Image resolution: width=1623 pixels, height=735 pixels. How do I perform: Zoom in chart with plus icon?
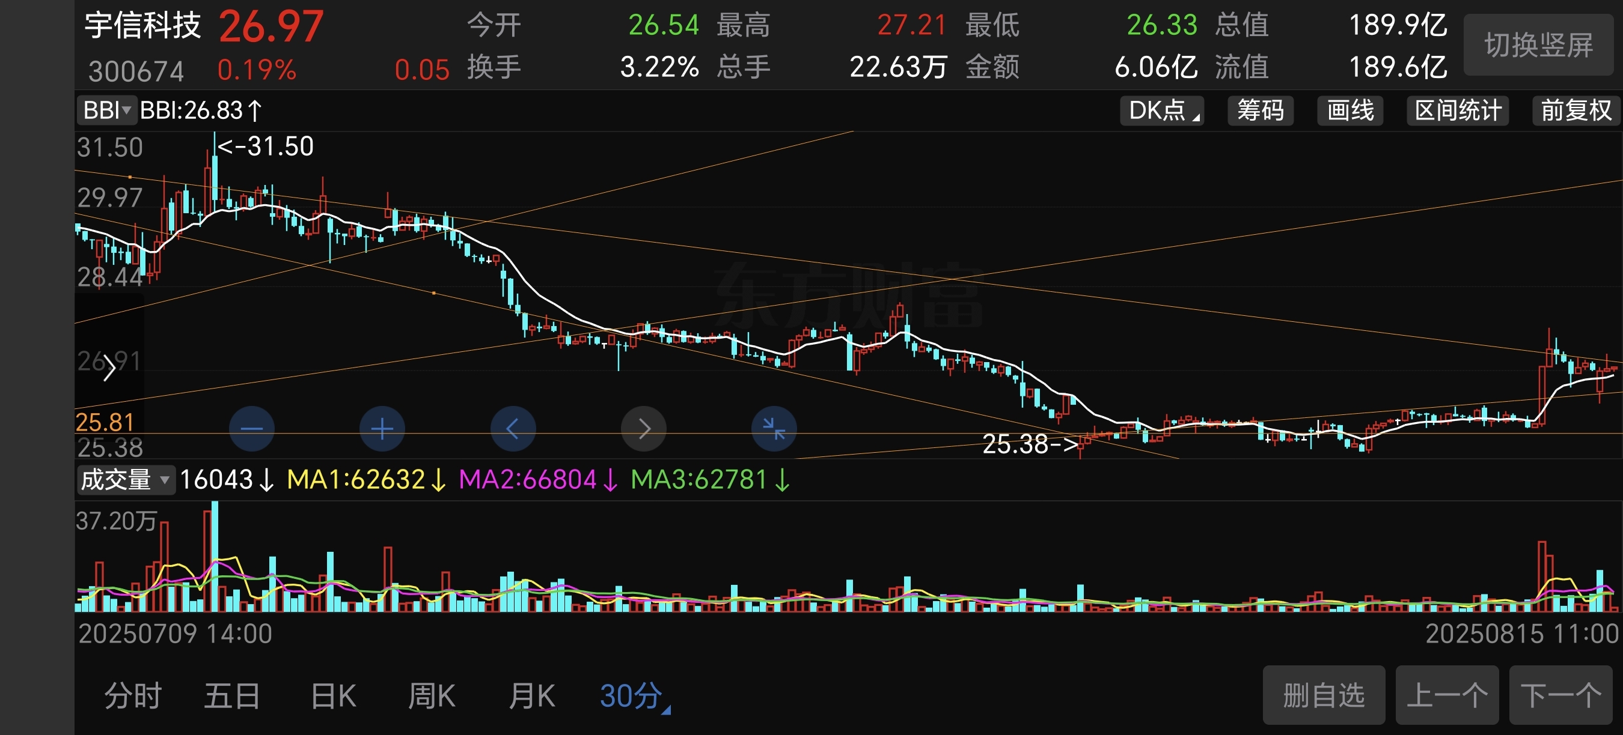pyautogui.click(x=382, y=429)
